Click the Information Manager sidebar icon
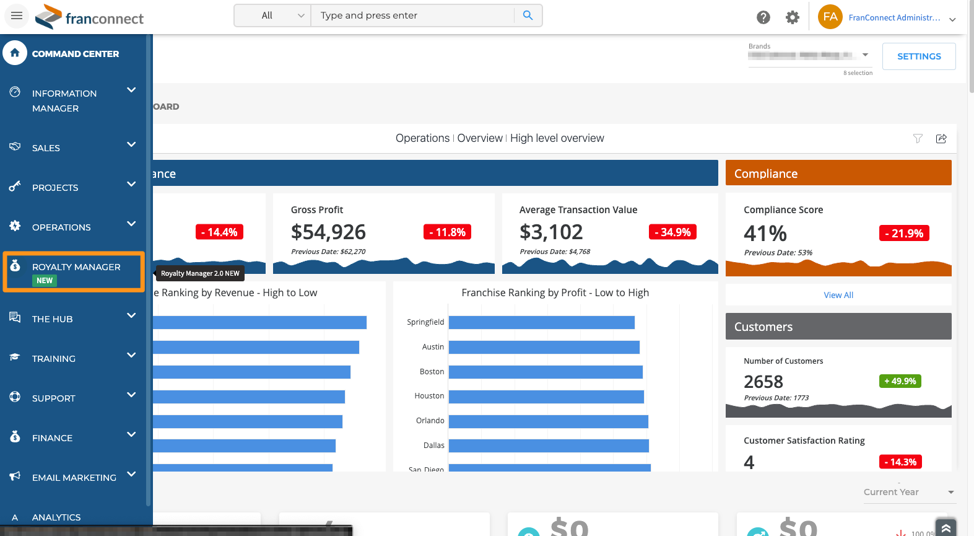The image size is (974, 536). 15,92
